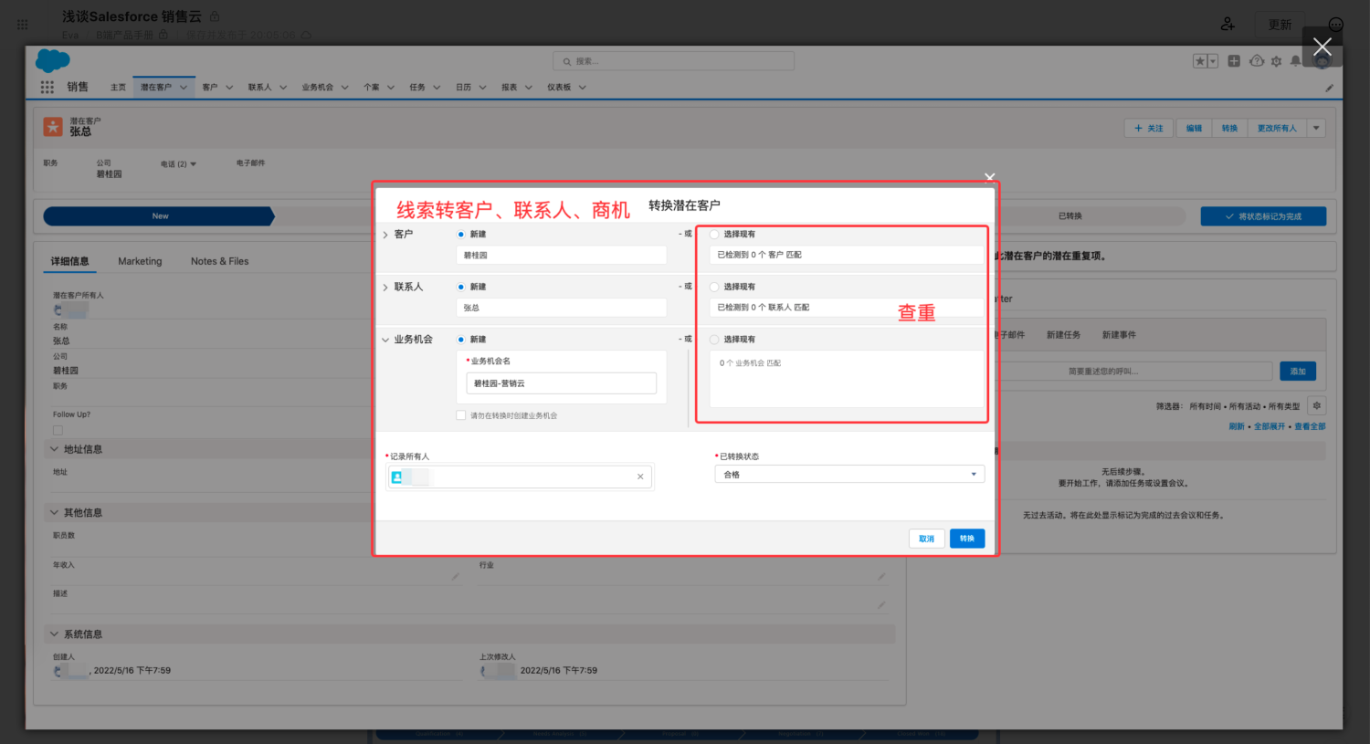Click the 业务机会名 input field
Screen dimensions: 1370x744
[x=562, y=383]
